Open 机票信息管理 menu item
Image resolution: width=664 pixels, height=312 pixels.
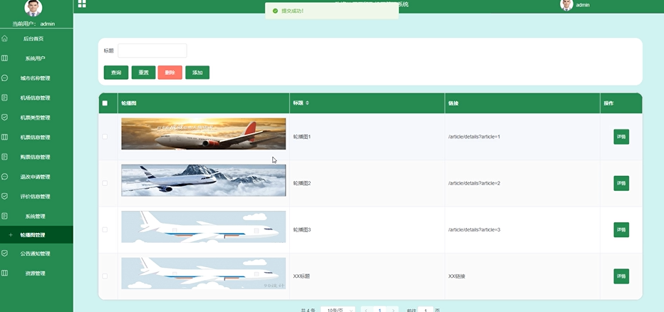36,137
